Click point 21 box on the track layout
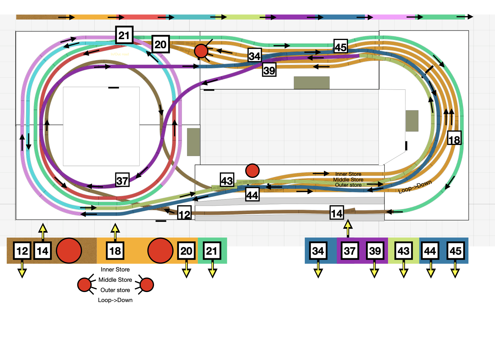 [124, 35]
